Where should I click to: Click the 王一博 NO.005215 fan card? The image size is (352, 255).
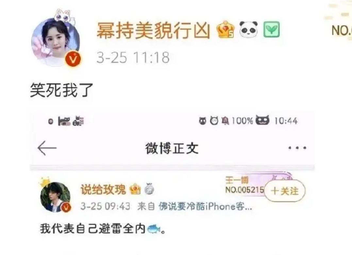click(x=245, y=185)
